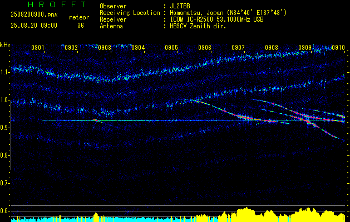The height and width of the screenshot is (222, 350).
Task: Click the Hamamatsu, Japan coordinates text
Action: [x=228, y=13]
